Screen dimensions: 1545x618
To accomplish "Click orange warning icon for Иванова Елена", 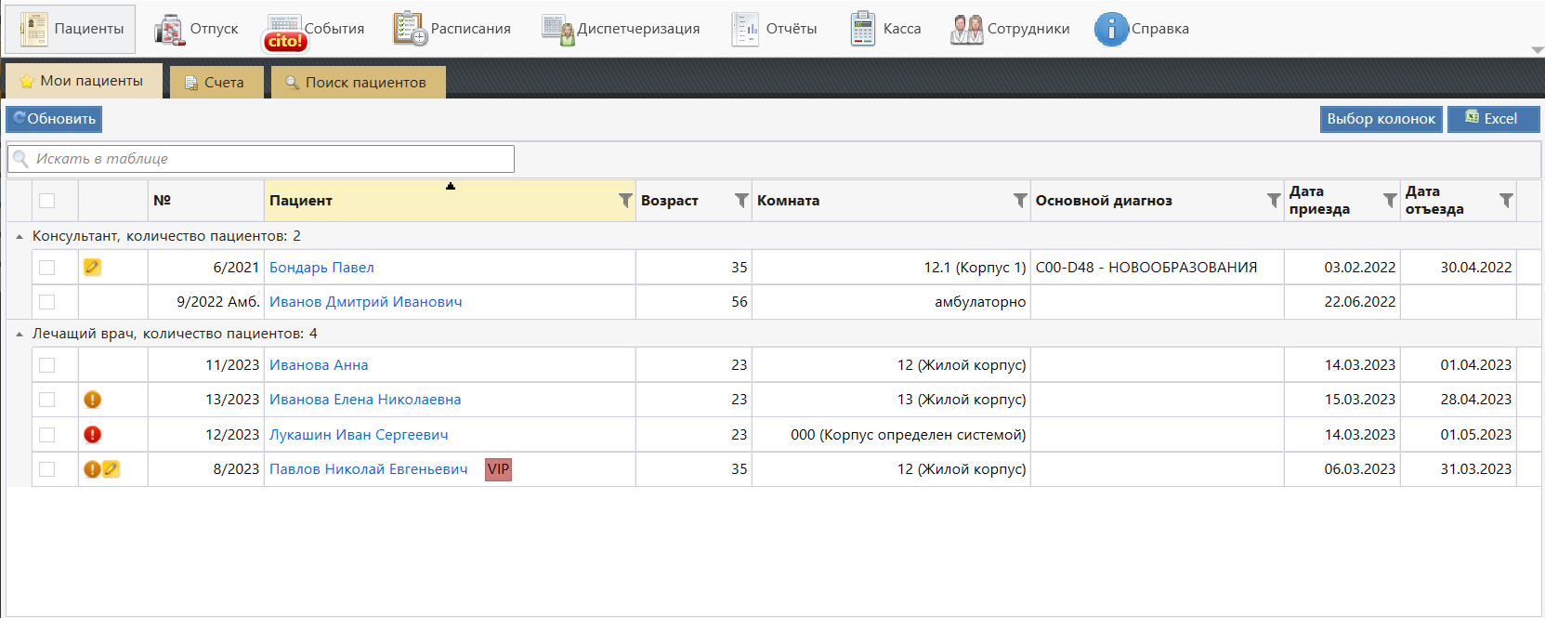I will 92,400.
